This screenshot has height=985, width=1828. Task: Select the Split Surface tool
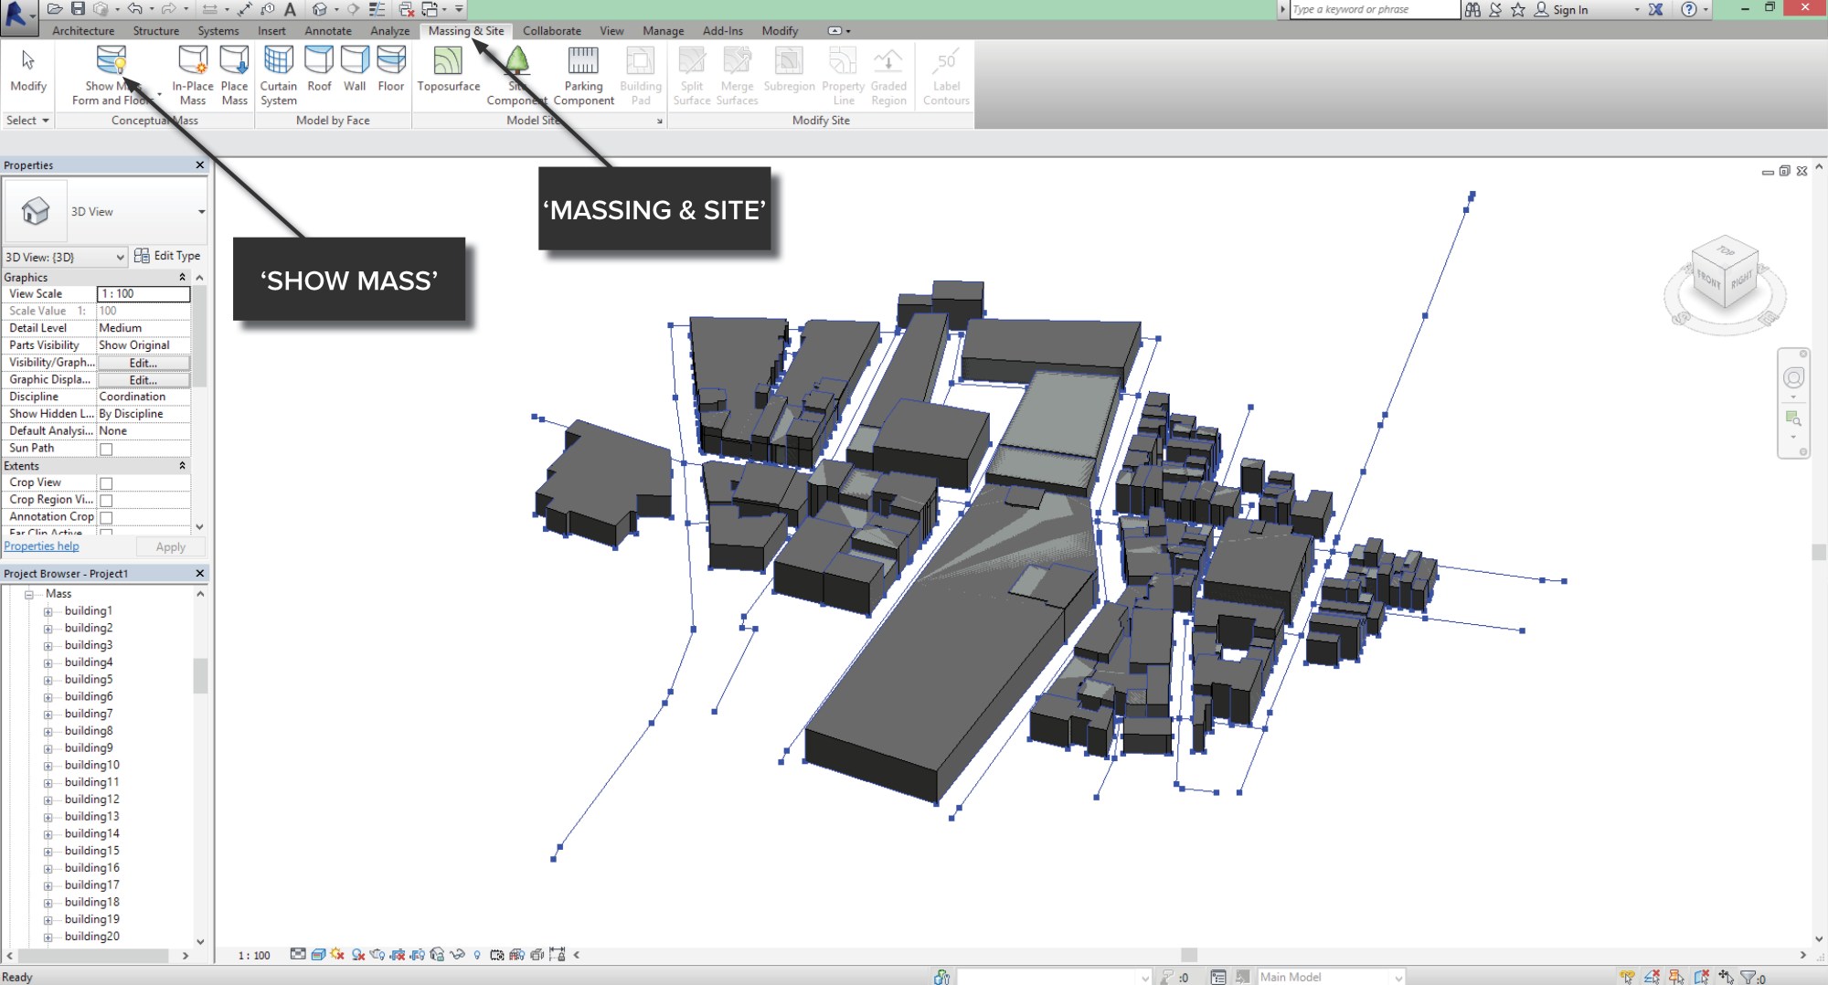tap(692, 73)
